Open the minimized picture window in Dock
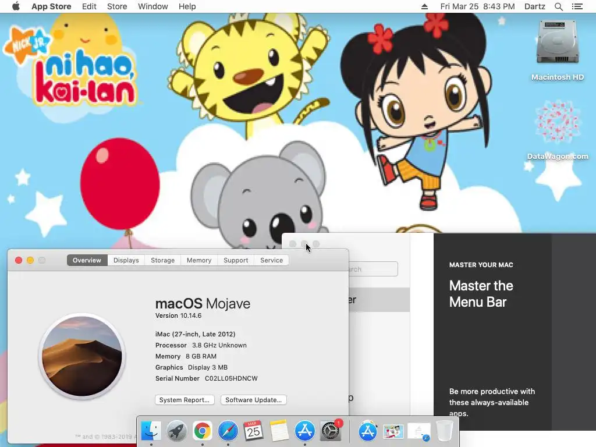The width and height of the screenshot is (596, 447). [x=393, y=432]
